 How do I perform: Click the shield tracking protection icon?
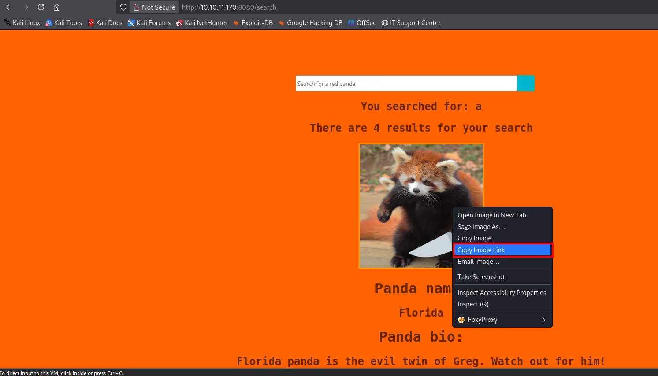pos(123,7)
